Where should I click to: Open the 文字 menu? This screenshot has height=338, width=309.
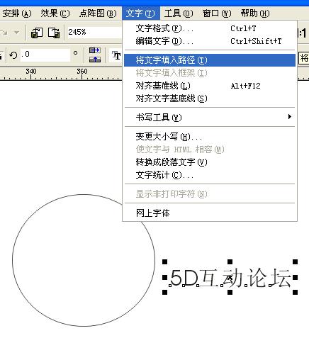tap(140, 13)
